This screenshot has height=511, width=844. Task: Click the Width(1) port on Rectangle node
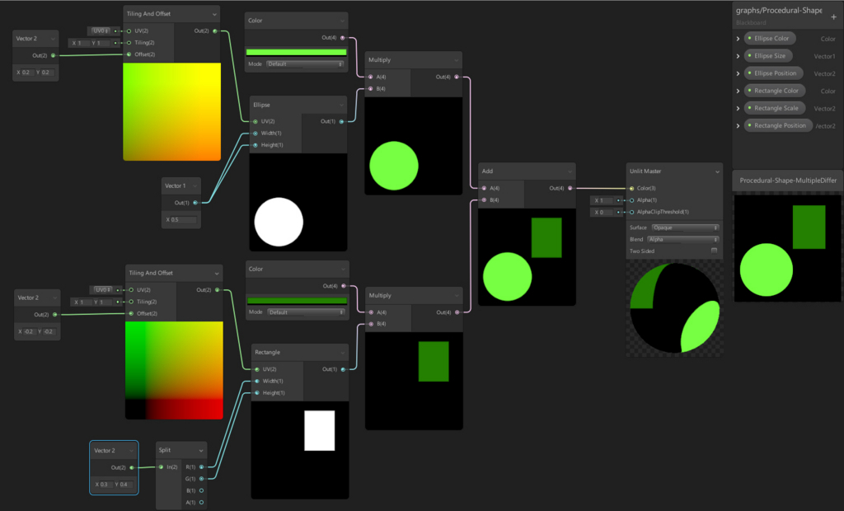click(x=257, y=382)
